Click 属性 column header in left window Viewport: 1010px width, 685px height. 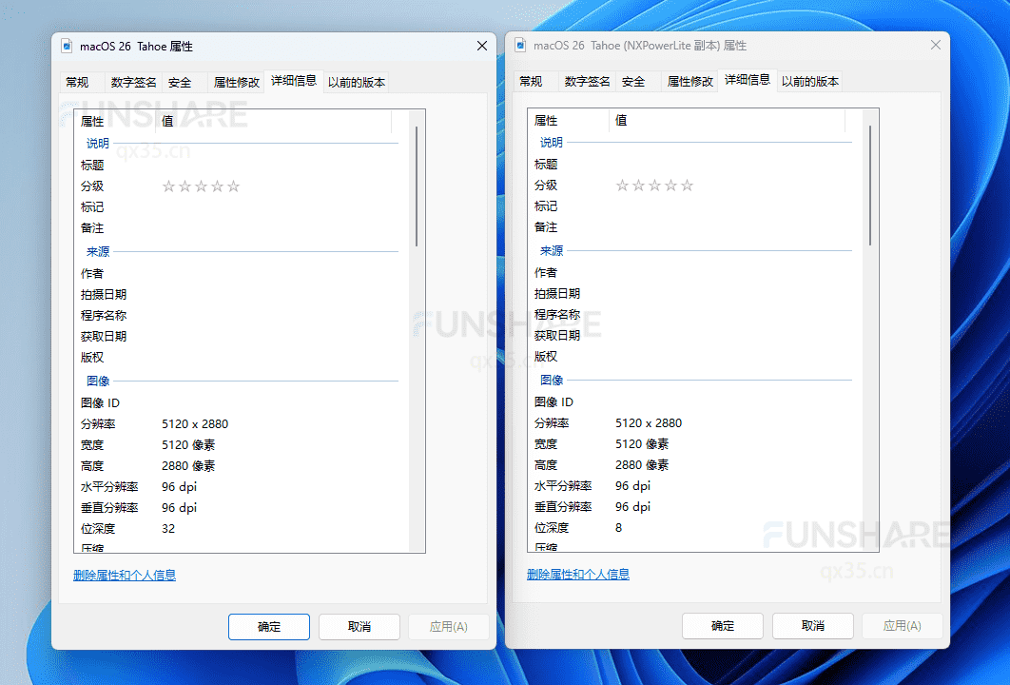click(x=115, y=121)
